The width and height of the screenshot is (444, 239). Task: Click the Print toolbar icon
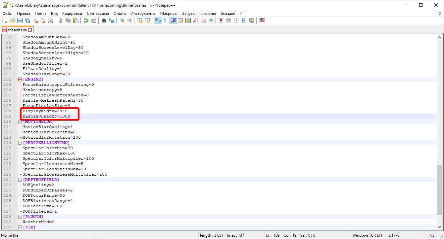tap(50, 20)
